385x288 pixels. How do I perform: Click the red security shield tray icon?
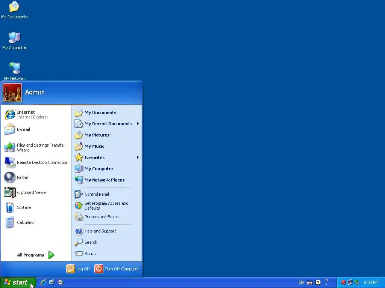(x=343, y=283)
